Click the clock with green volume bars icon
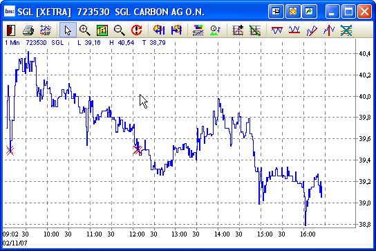The width and height of the screenshot is (376, 251). point(215,30)
